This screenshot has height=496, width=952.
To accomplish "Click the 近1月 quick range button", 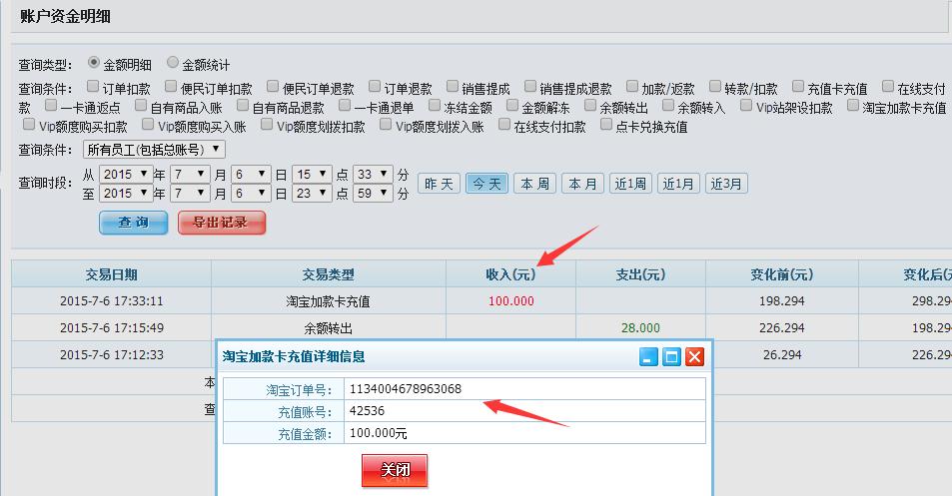I will [x=678, y=184].
